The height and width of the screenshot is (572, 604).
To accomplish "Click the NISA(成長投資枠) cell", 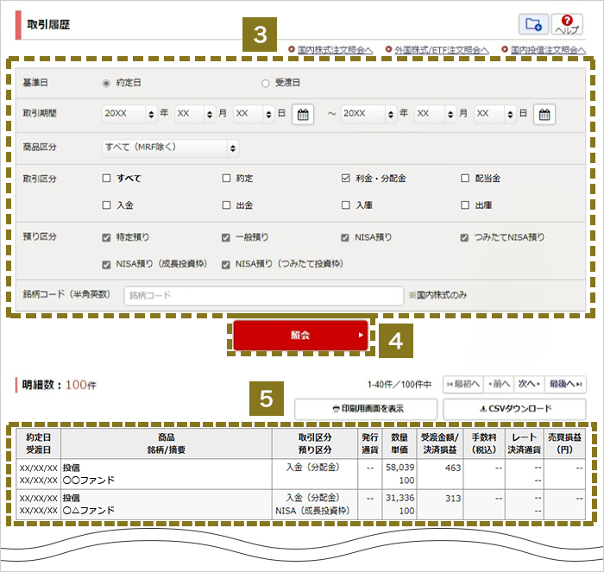I will coord(312,511).
